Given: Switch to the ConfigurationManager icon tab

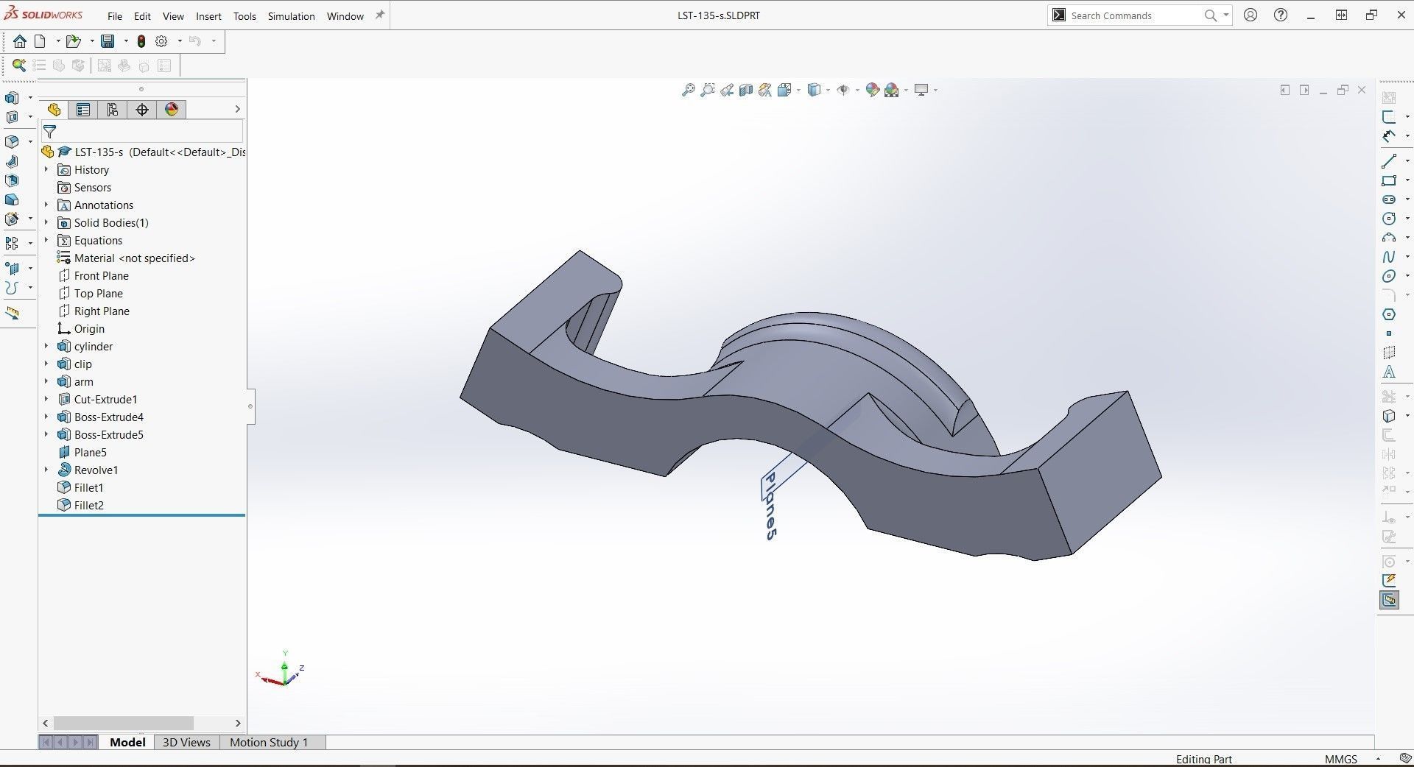Looking at the screenshot, I should [x=113, y=109].
